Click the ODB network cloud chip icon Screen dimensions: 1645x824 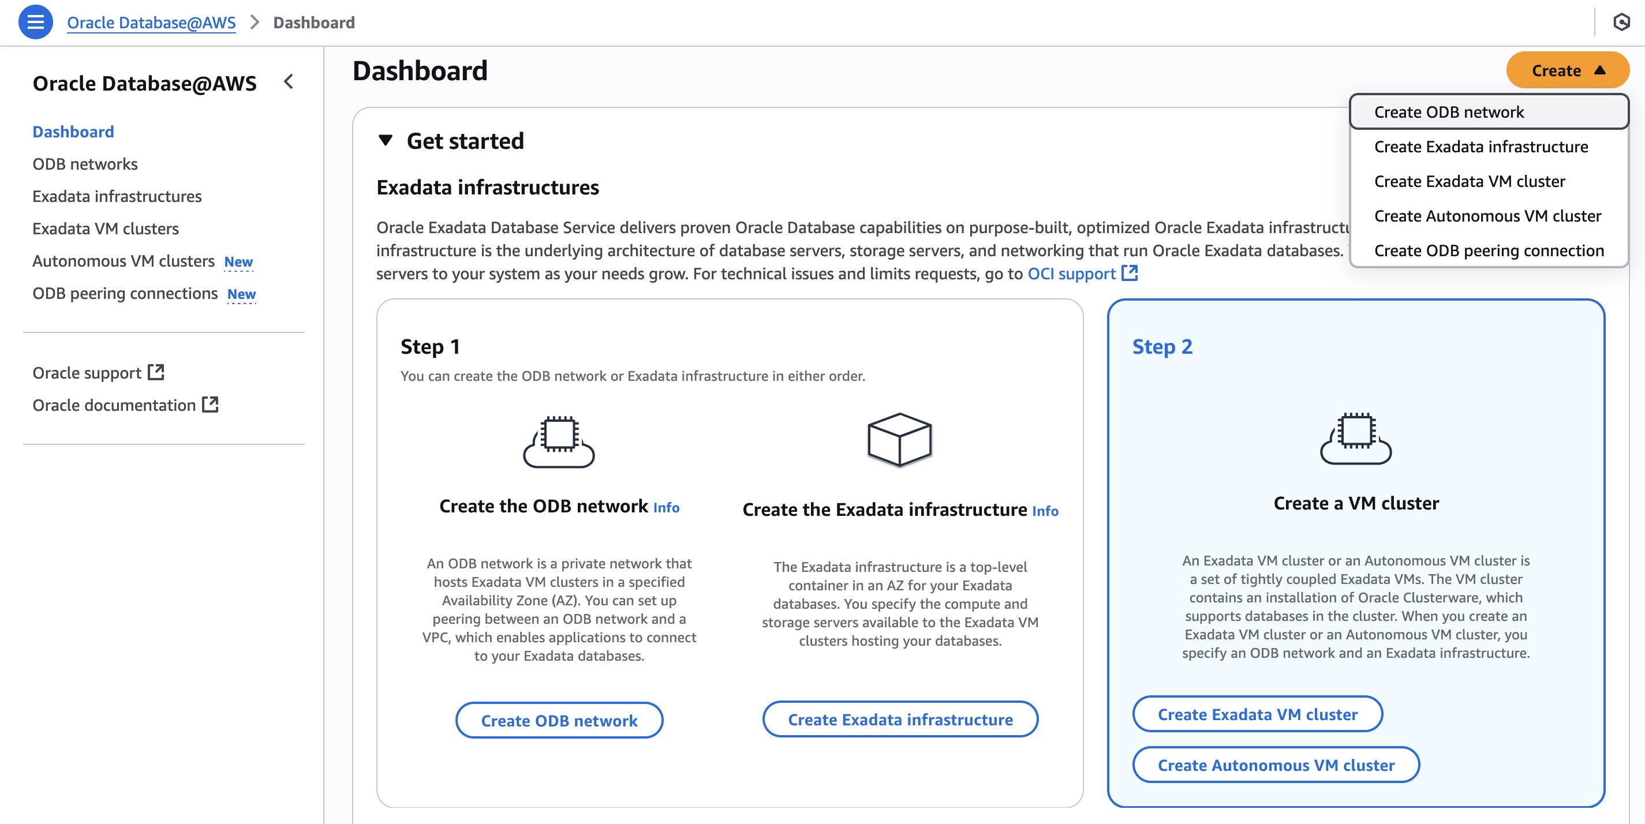[559, 441]
